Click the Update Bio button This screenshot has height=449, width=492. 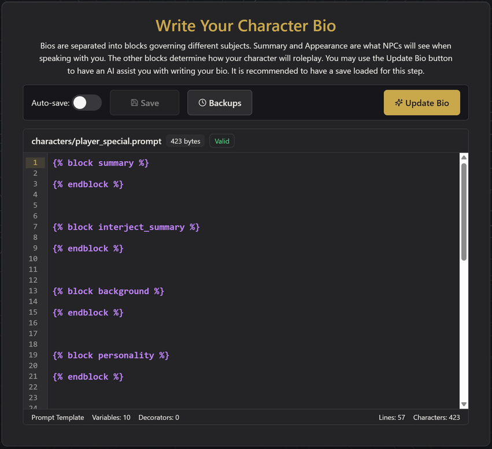pos(421,103)
